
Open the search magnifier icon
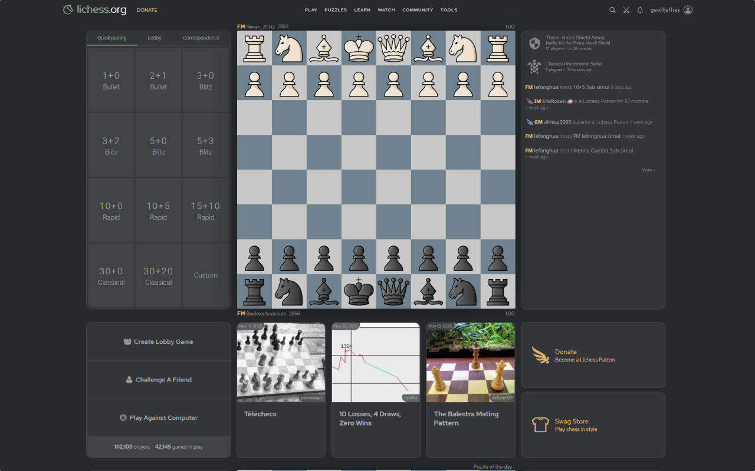point(612,10)
